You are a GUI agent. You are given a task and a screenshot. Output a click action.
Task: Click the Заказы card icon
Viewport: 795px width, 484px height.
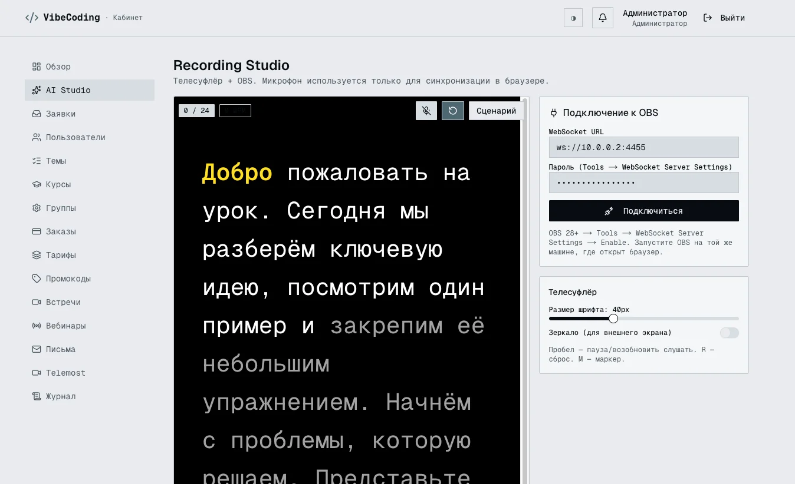click(37, 231)
